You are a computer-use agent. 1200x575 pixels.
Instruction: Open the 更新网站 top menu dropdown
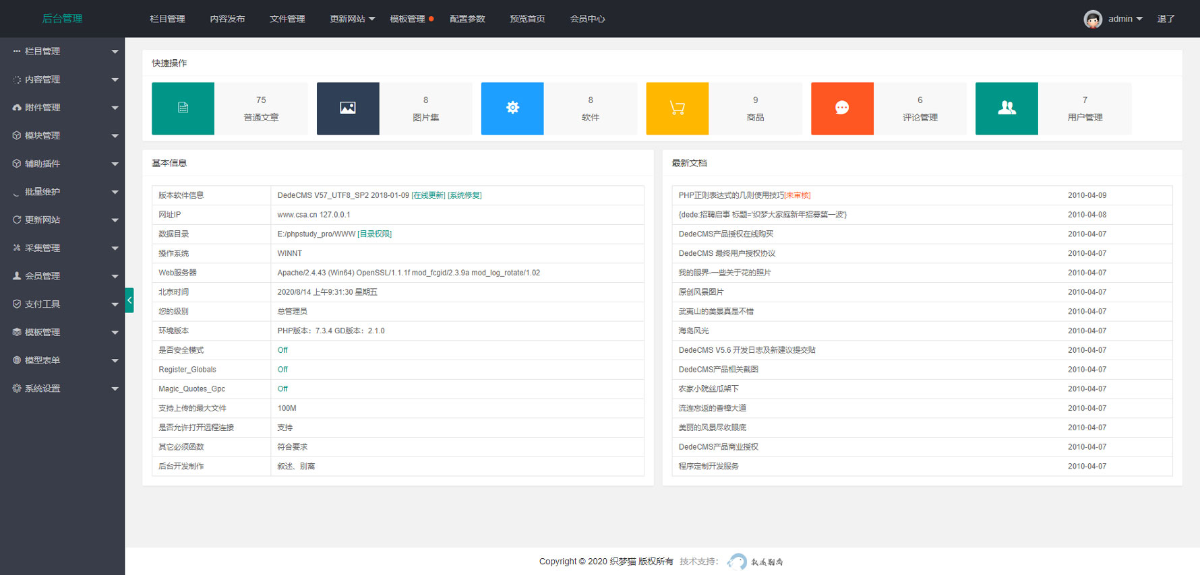pos(352,19)
